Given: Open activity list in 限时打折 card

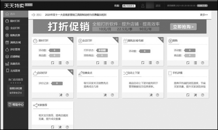Looking at the screenshot, I should point(60,63).
